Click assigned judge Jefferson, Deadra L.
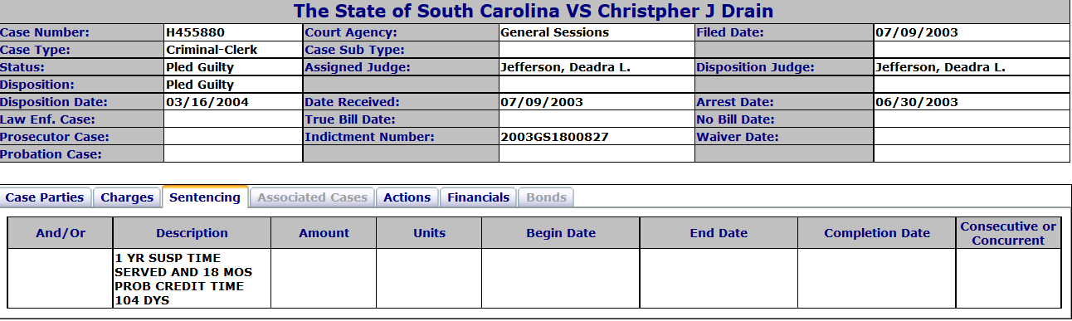Screen dimensions: 1072x321 (566, 67)
